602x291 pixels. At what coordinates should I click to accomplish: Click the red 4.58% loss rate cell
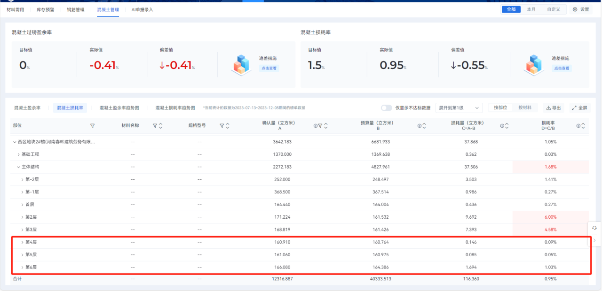pos(550,230)
